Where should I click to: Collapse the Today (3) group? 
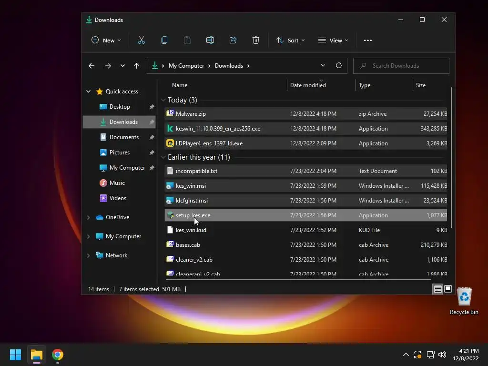click(x=163, y=100)
